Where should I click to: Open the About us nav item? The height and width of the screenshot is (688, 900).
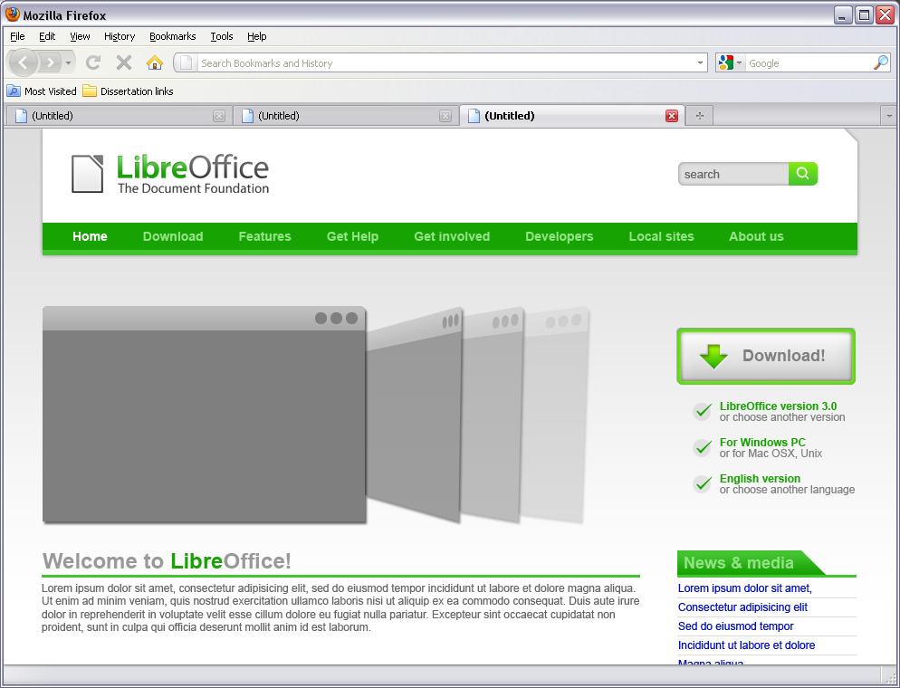click(756, 236)
